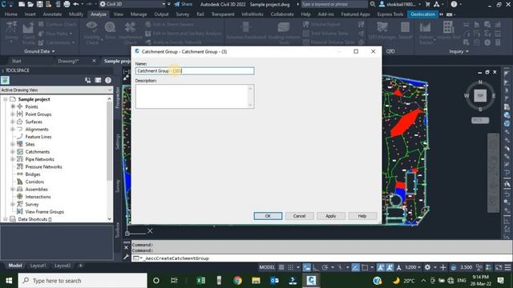Open the Insert ribbon tab

[30, 14]
